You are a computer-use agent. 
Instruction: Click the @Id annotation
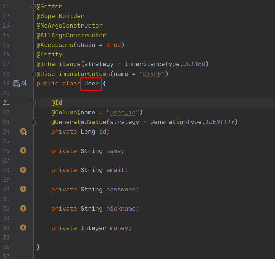click(x=57, y=103)
